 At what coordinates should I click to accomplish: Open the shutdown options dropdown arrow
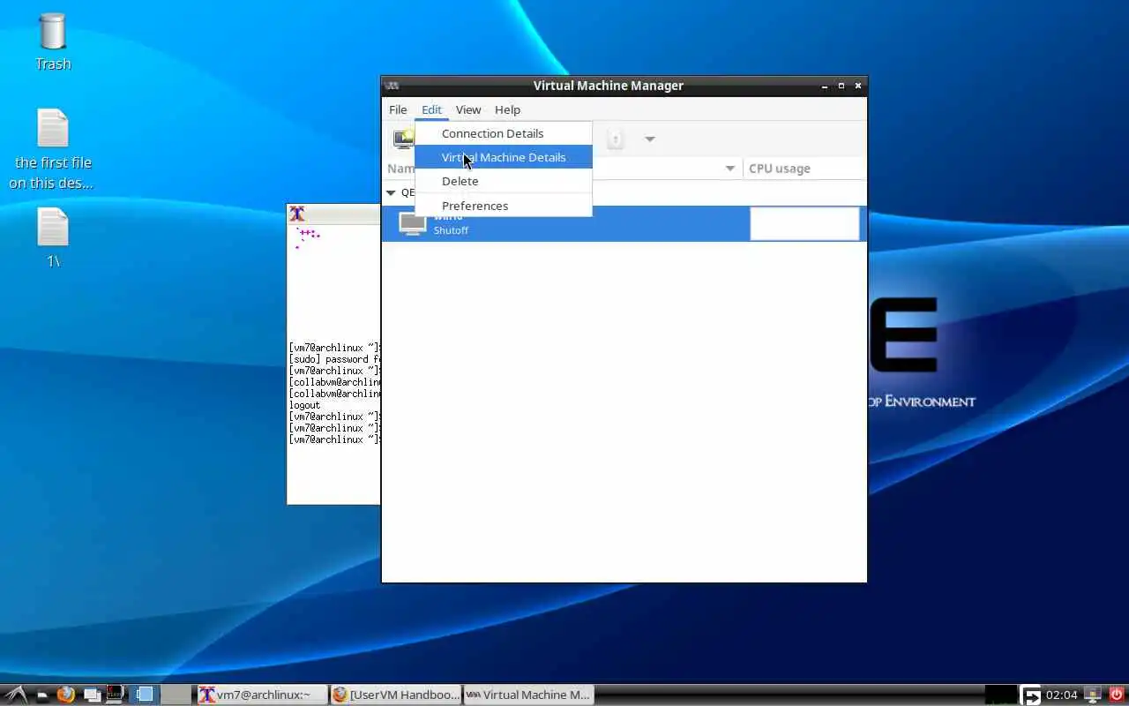650,139
